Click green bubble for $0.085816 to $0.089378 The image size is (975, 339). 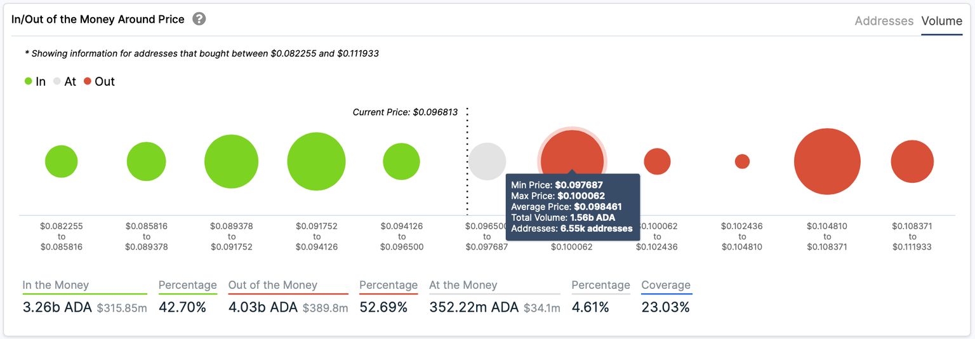coord(146,161)
